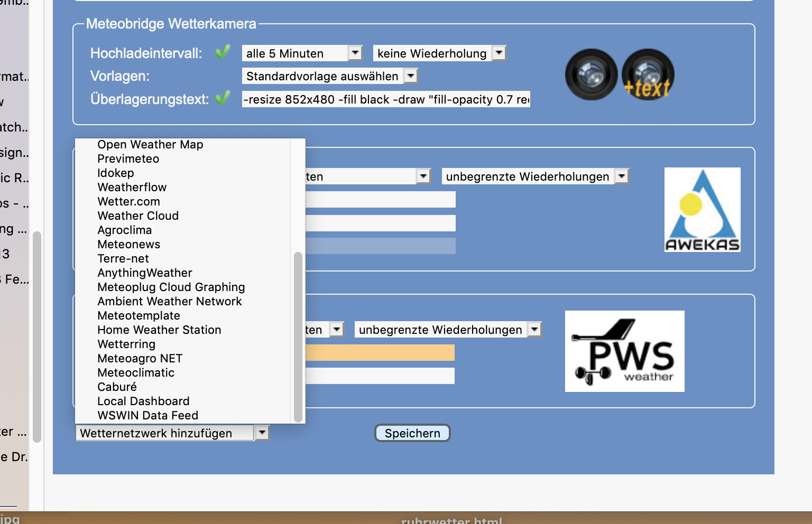The width and height of the screenshot is (812, 524).
Task: Click green checkmark beside Hochladeintervall
Action: pos(223,52)
